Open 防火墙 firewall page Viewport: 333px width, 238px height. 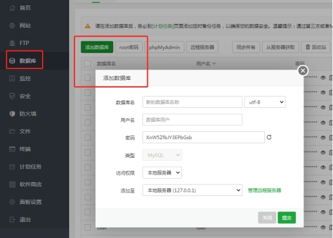click(x=28, y=114)
